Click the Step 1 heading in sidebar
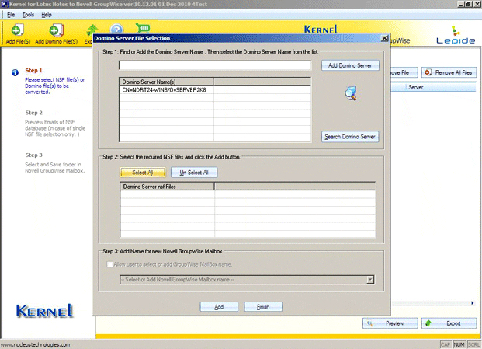Viewport: 482px width, 349px height. pyautogui.click(x=34, y=70)
